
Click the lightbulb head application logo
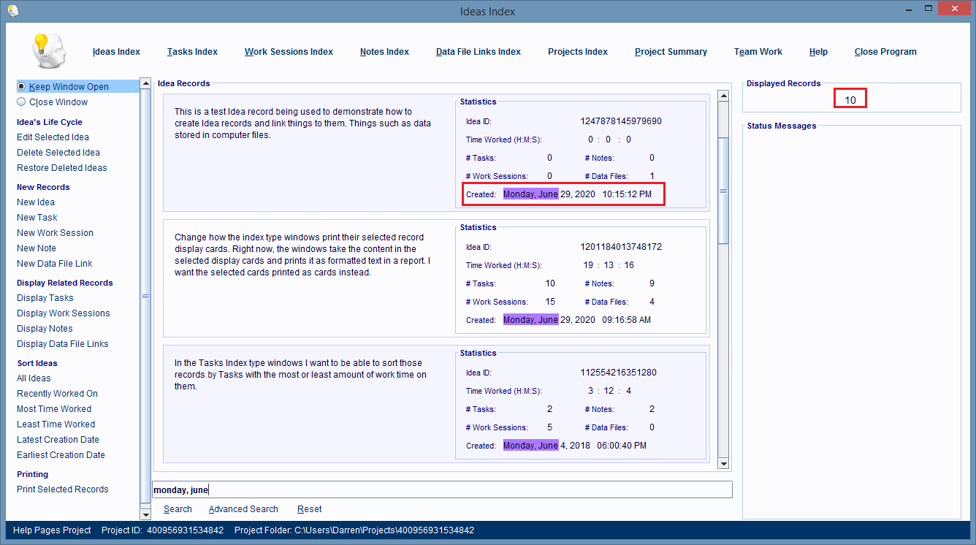[50, 51]
